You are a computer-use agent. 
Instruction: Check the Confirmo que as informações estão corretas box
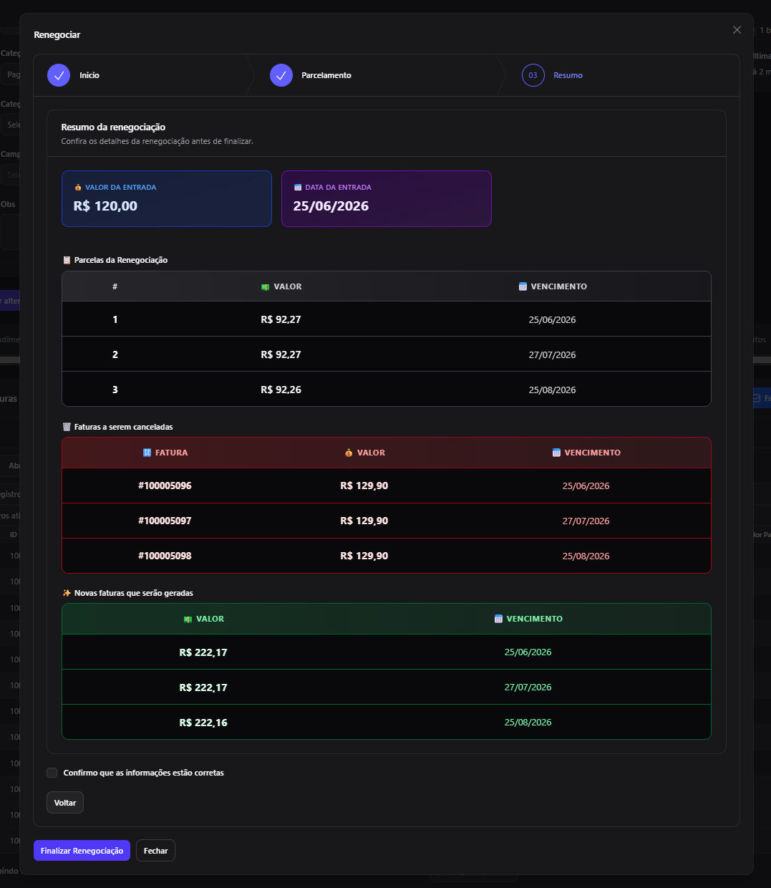(52, 773)
